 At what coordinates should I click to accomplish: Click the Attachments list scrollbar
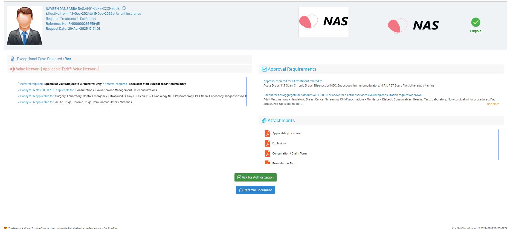[x=498, y=144]
